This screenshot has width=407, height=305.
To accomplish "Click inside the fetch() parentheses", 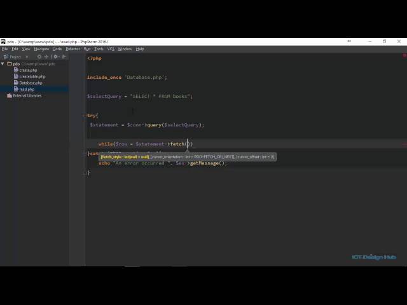I will point(187,144).
